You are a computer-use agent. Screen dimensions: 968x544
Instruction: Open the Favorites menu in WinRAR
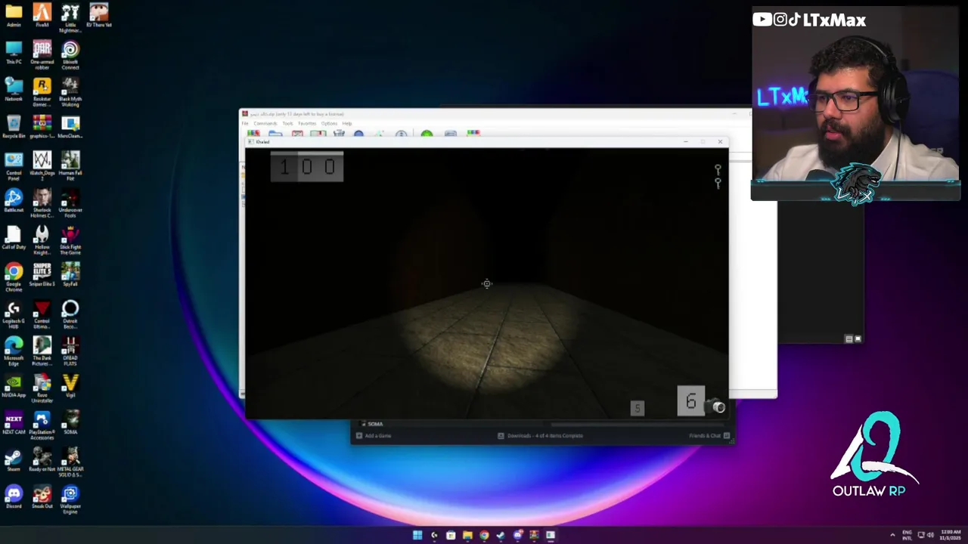tap(307, 123)
